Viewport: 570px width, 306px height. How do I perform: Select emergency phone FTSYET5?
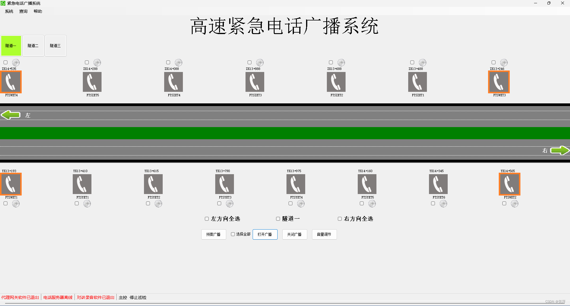(x=367, y=184)
